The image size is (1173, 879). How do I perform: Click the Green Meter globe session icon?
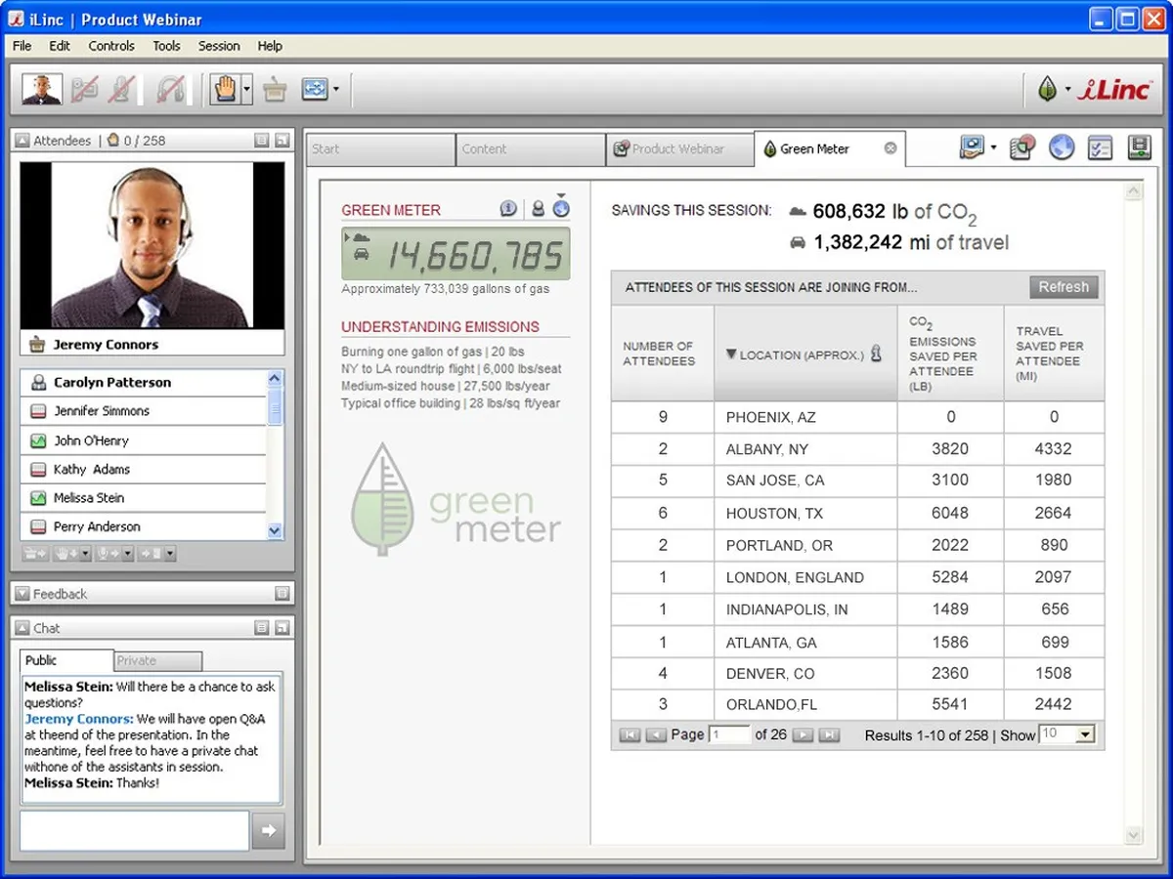[x=561, y=207]
